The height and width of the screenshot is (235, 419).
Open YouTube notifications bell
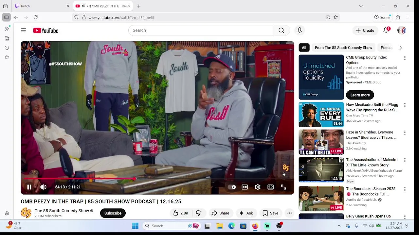386,30
